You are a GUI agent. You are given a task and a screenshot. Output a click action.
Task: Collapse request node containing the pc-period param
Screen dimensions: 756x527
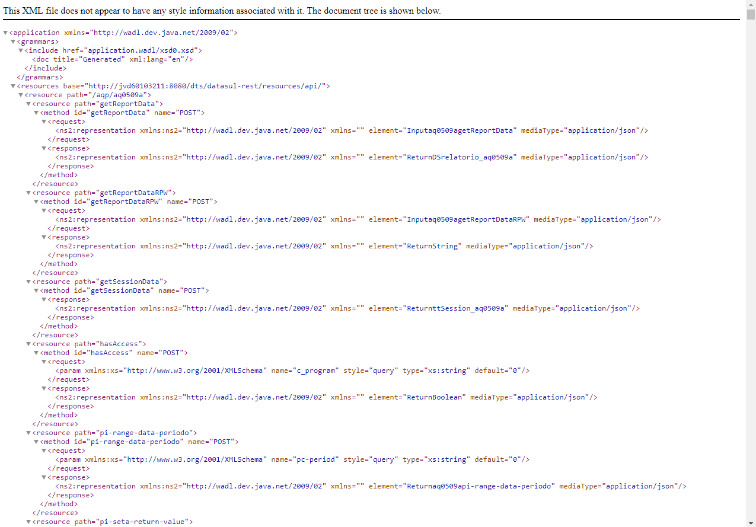(44, 451)
